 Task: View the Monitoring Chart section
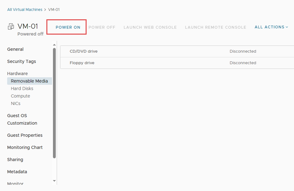tap(25, 147)
